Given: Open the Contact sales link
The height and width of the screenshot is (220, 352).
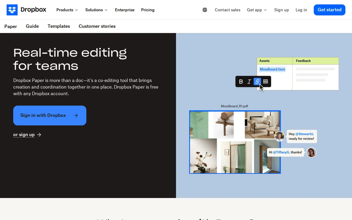Looking at the screenshot, I should (x=227, y=10).
